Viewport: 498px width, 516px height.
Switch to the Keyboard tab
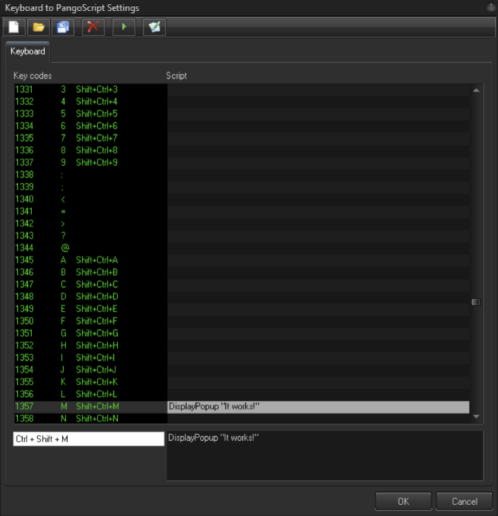[x=28, y=51]
